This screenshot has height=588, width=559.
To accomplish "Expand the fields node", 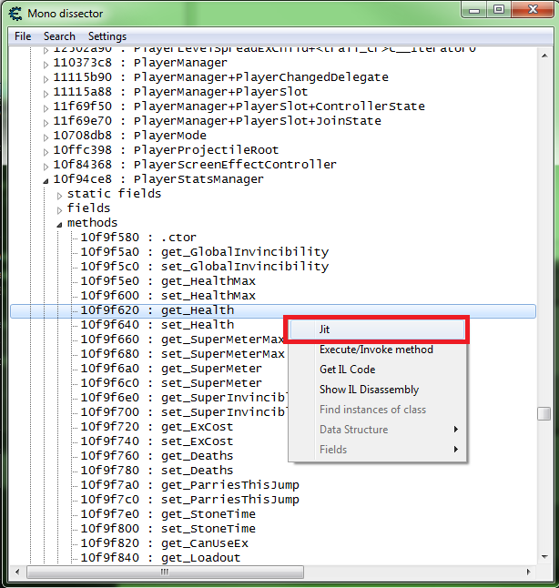I will click(x=60, y=210).
